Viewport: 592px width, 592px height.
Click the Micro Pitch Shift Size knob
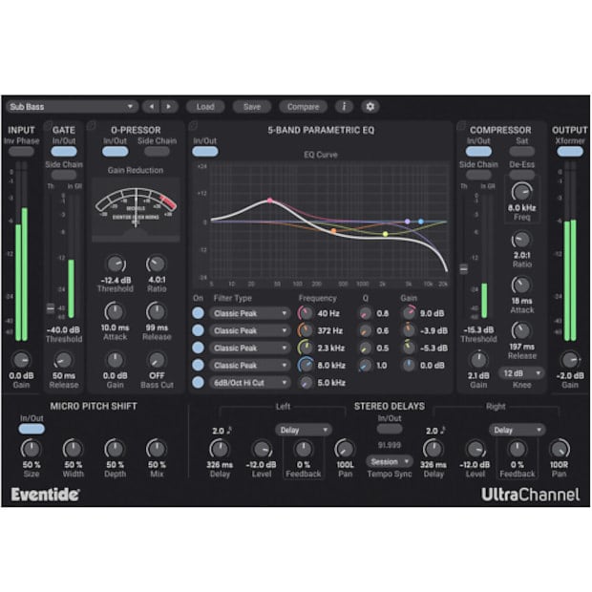32,450
